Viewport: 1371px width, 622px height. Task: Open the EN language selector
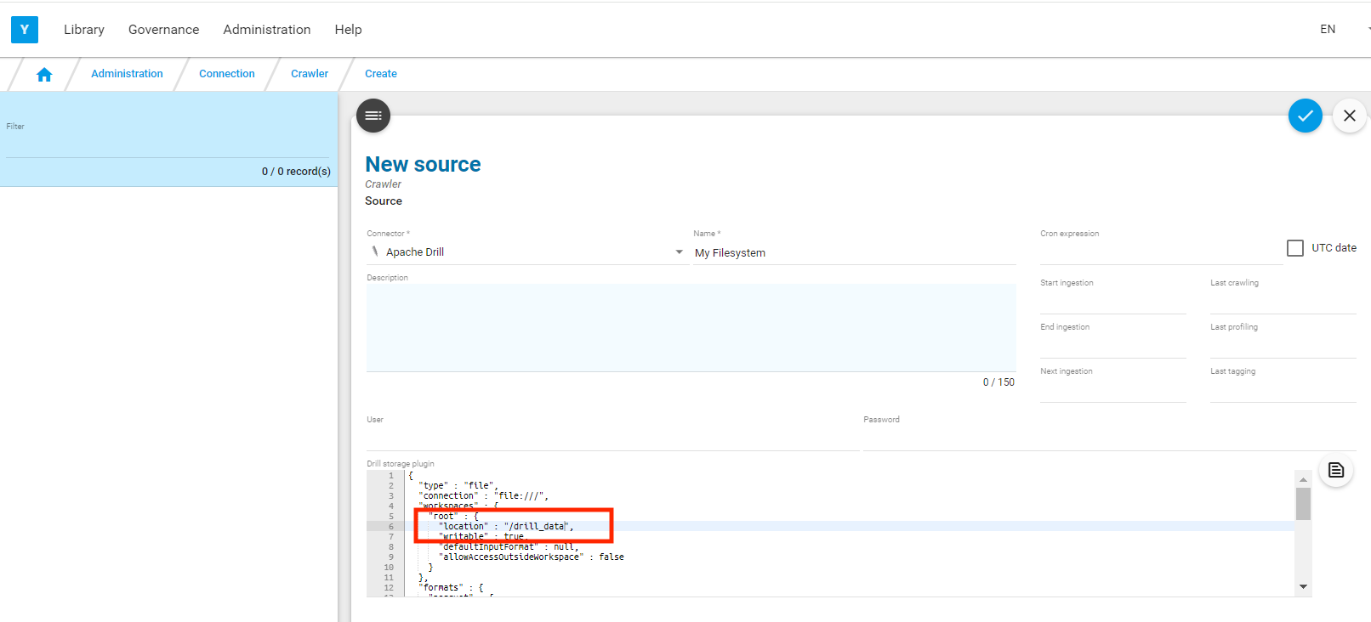pyautogui.click(x=1328, y=29)
